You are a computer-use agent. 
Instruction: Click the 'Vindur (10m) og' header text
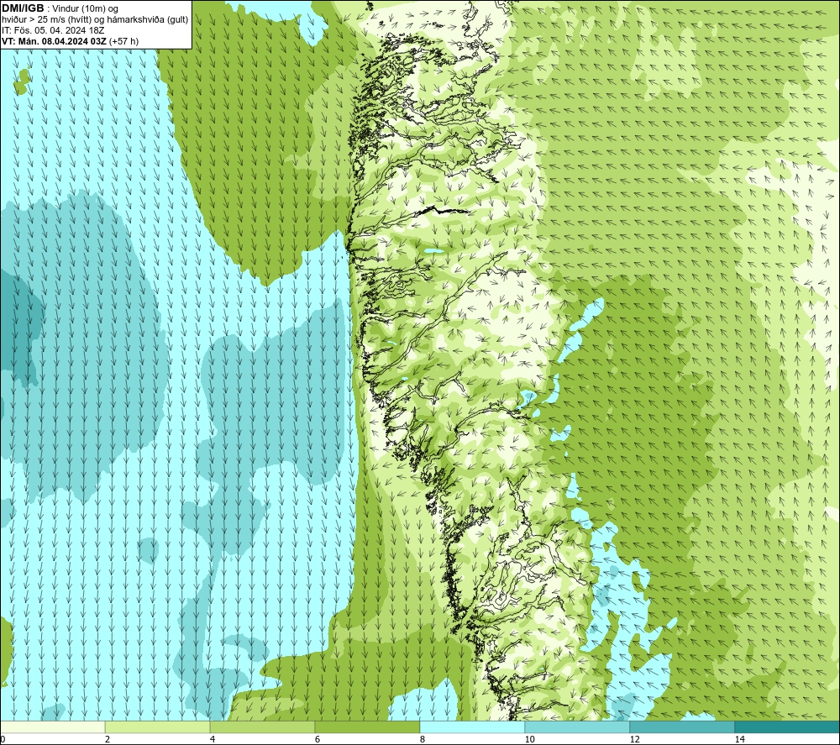coord(85,8)
